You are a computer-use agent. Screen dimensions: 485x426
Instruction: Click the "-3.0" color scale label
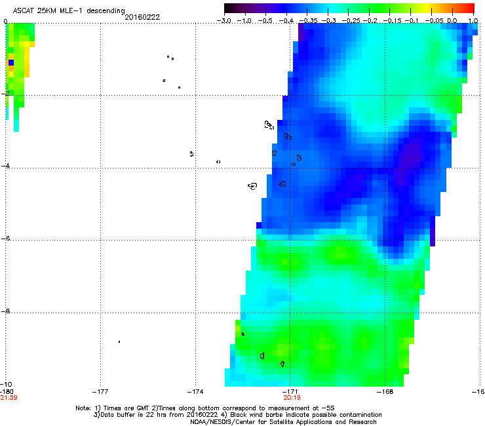tap(224, 21)
